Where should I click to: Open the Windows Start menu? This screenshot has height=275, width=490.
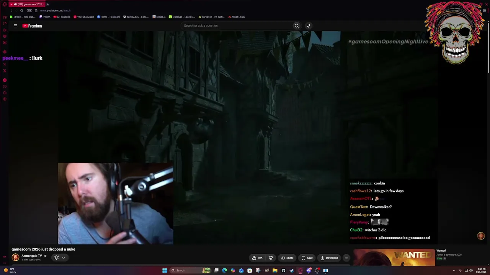click(x=165, y=270)
